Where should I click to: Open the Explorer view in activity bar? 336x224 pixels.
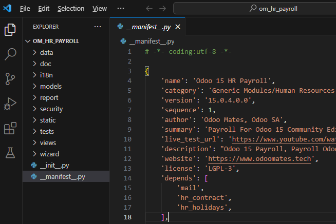click(10, 30)
